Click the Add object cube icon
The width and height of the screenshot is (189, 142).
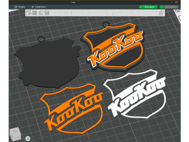[x=28, y=13]
